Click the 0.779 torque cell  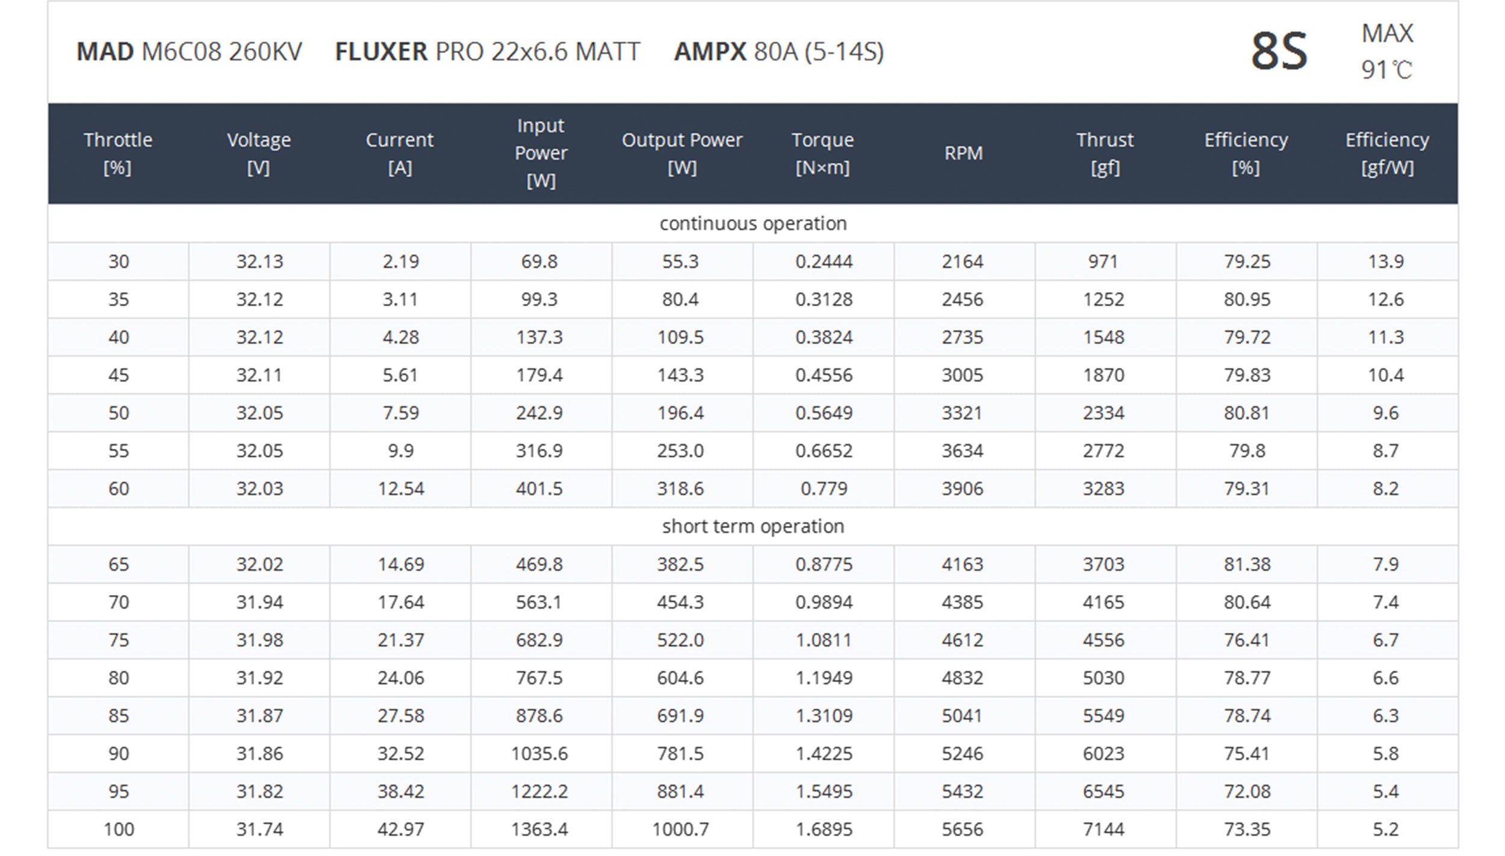[824, 488]
